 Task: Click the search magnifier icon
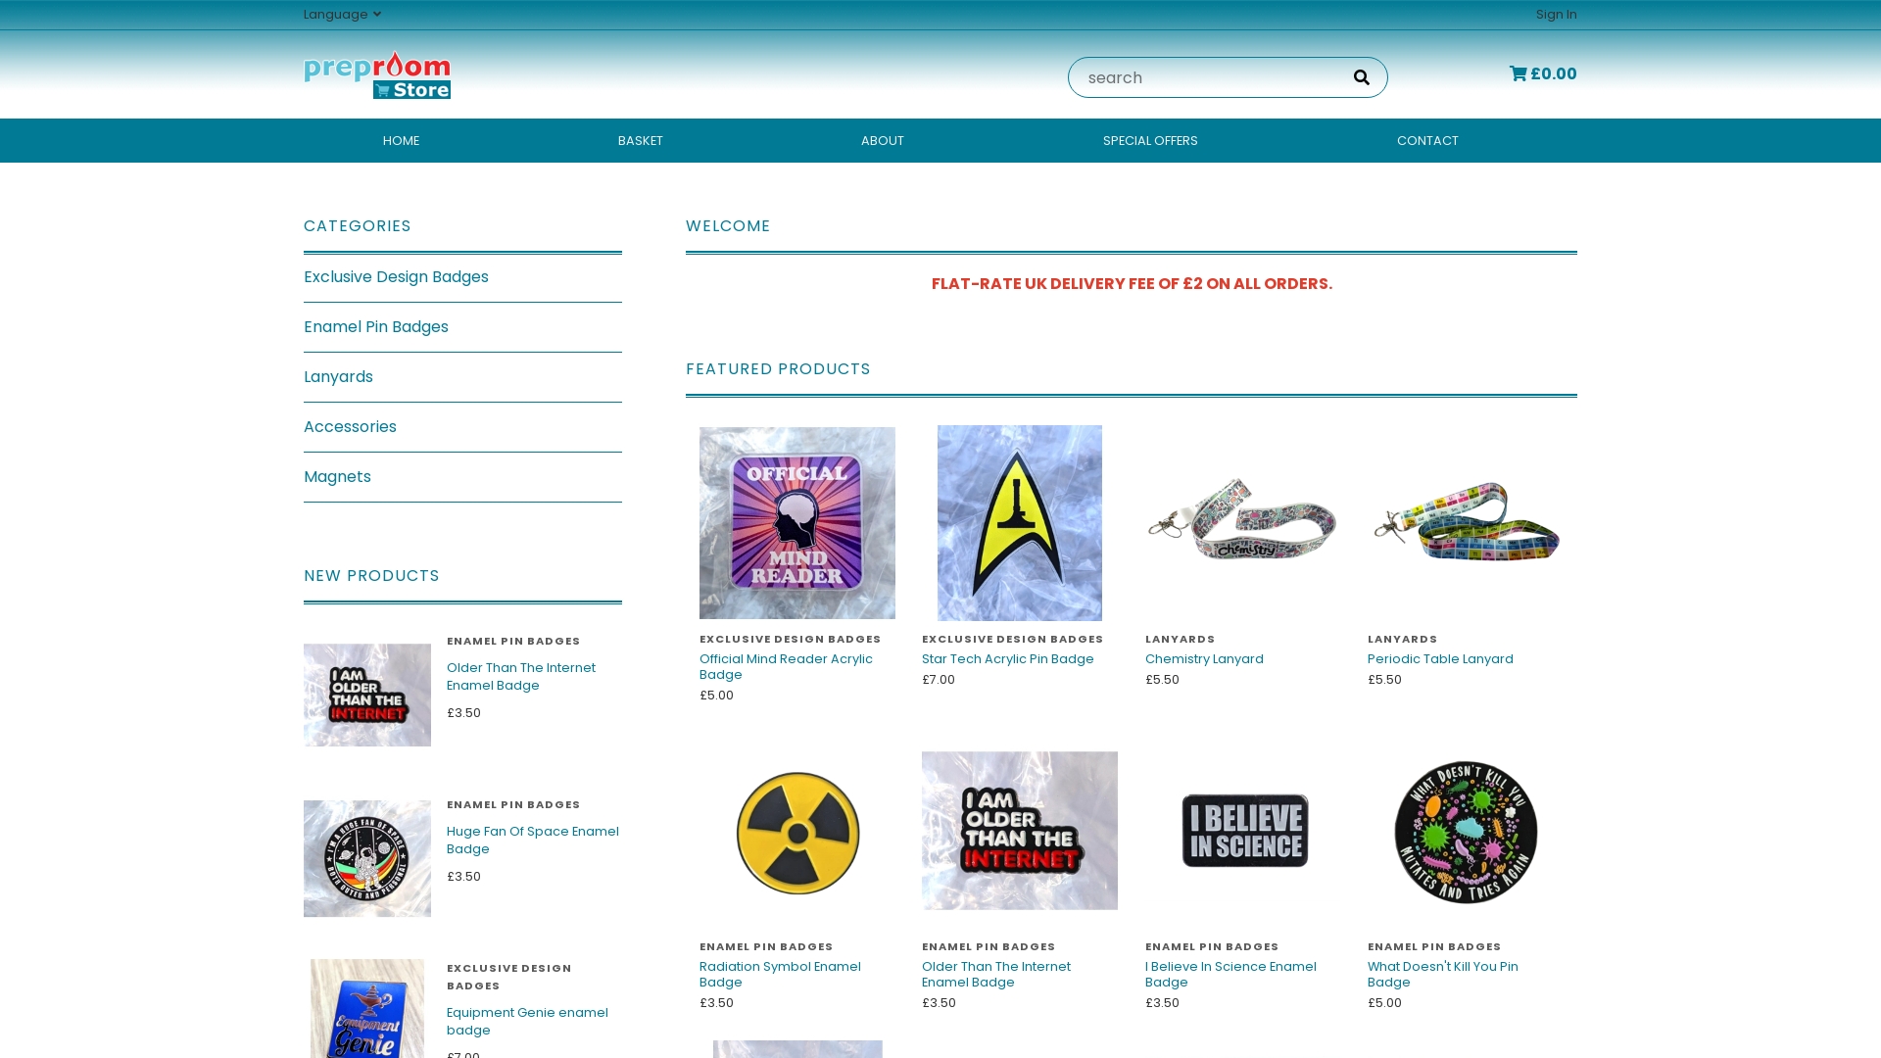coord(1361,76)
